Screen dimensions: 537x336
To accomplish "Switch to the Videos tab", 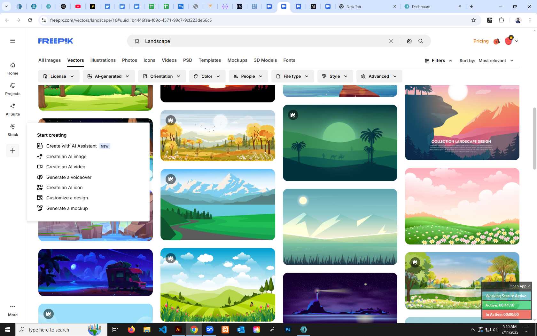I will coord(169,60).
